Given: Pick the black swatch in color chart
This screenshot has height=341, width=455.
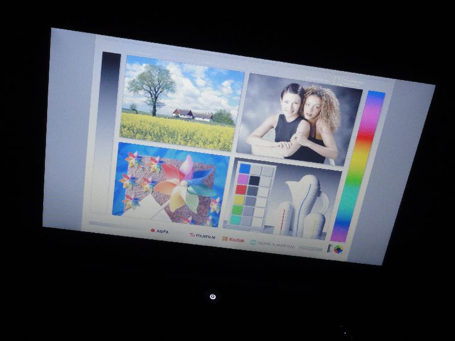Looking at the screenshot, I should pyautogui.click(x=254, y=181).
